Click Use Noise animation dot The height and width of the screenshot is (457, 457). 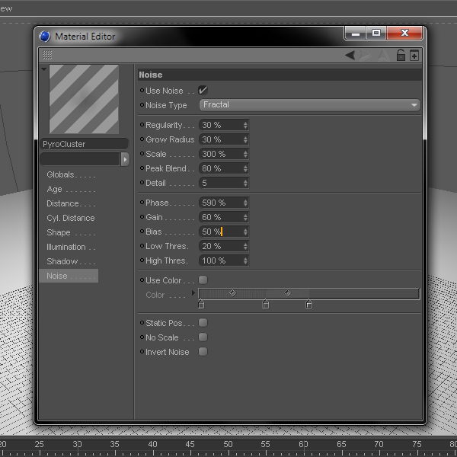[142, 91]
